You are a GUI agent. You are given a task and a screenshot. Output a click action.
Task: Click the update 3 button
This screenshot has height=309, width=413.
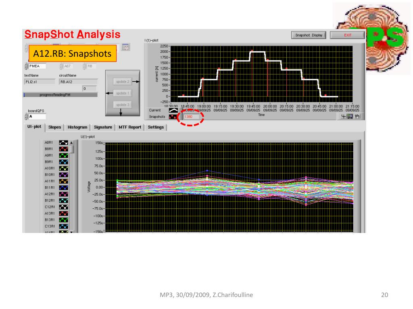pos(123,105)
